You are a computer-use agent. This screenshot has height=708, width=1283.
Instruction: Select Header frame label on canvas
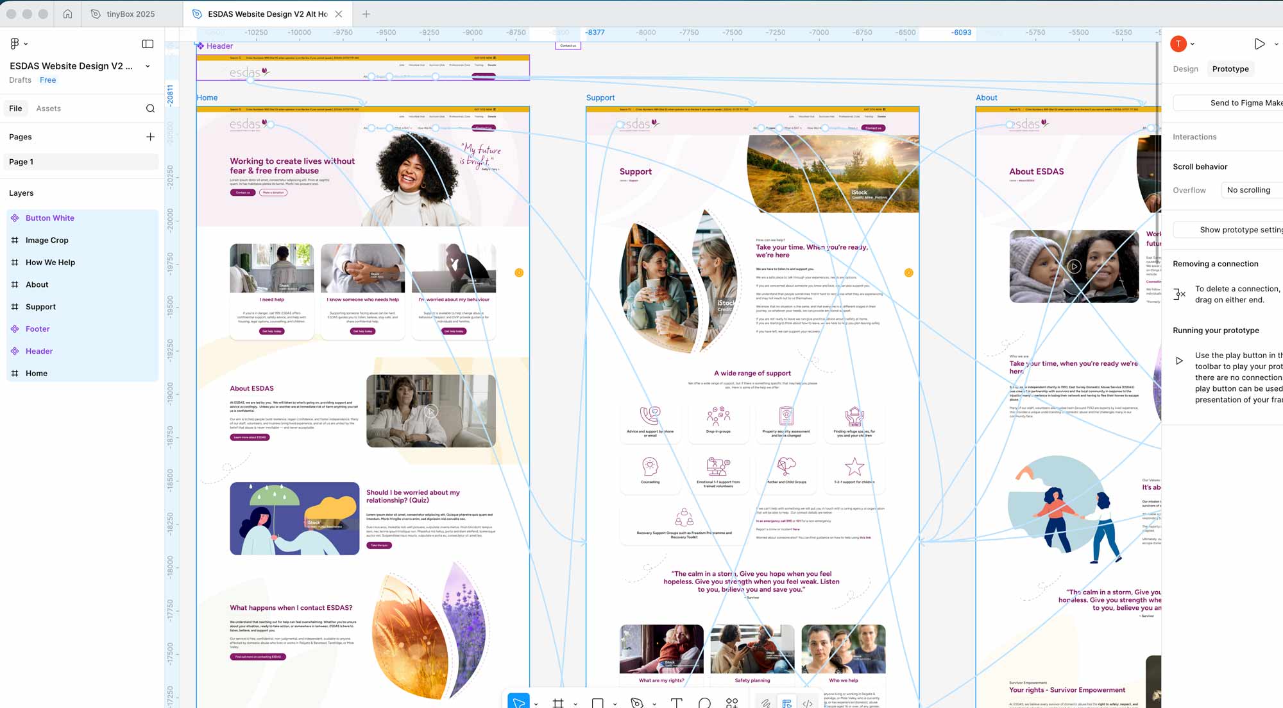219,46
